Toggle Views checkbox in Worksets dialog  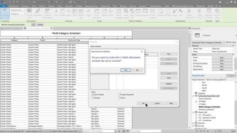[x=120, y=98]
